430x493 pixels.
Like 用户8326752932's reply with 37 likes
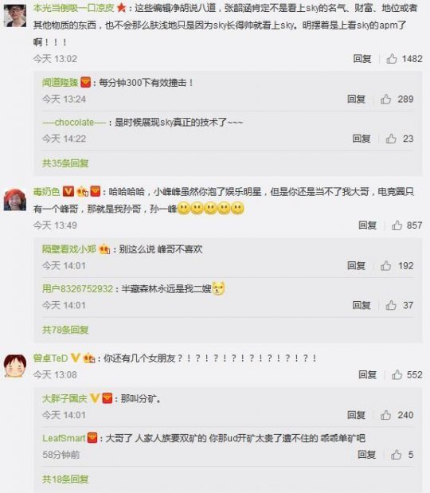[391, 305]
